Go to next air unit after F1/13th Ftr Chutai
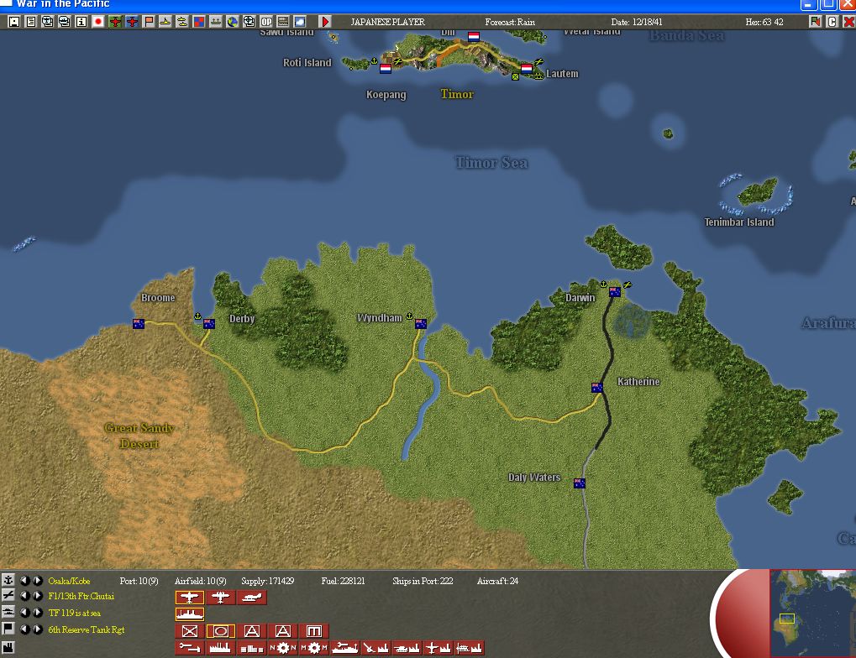 38,596
